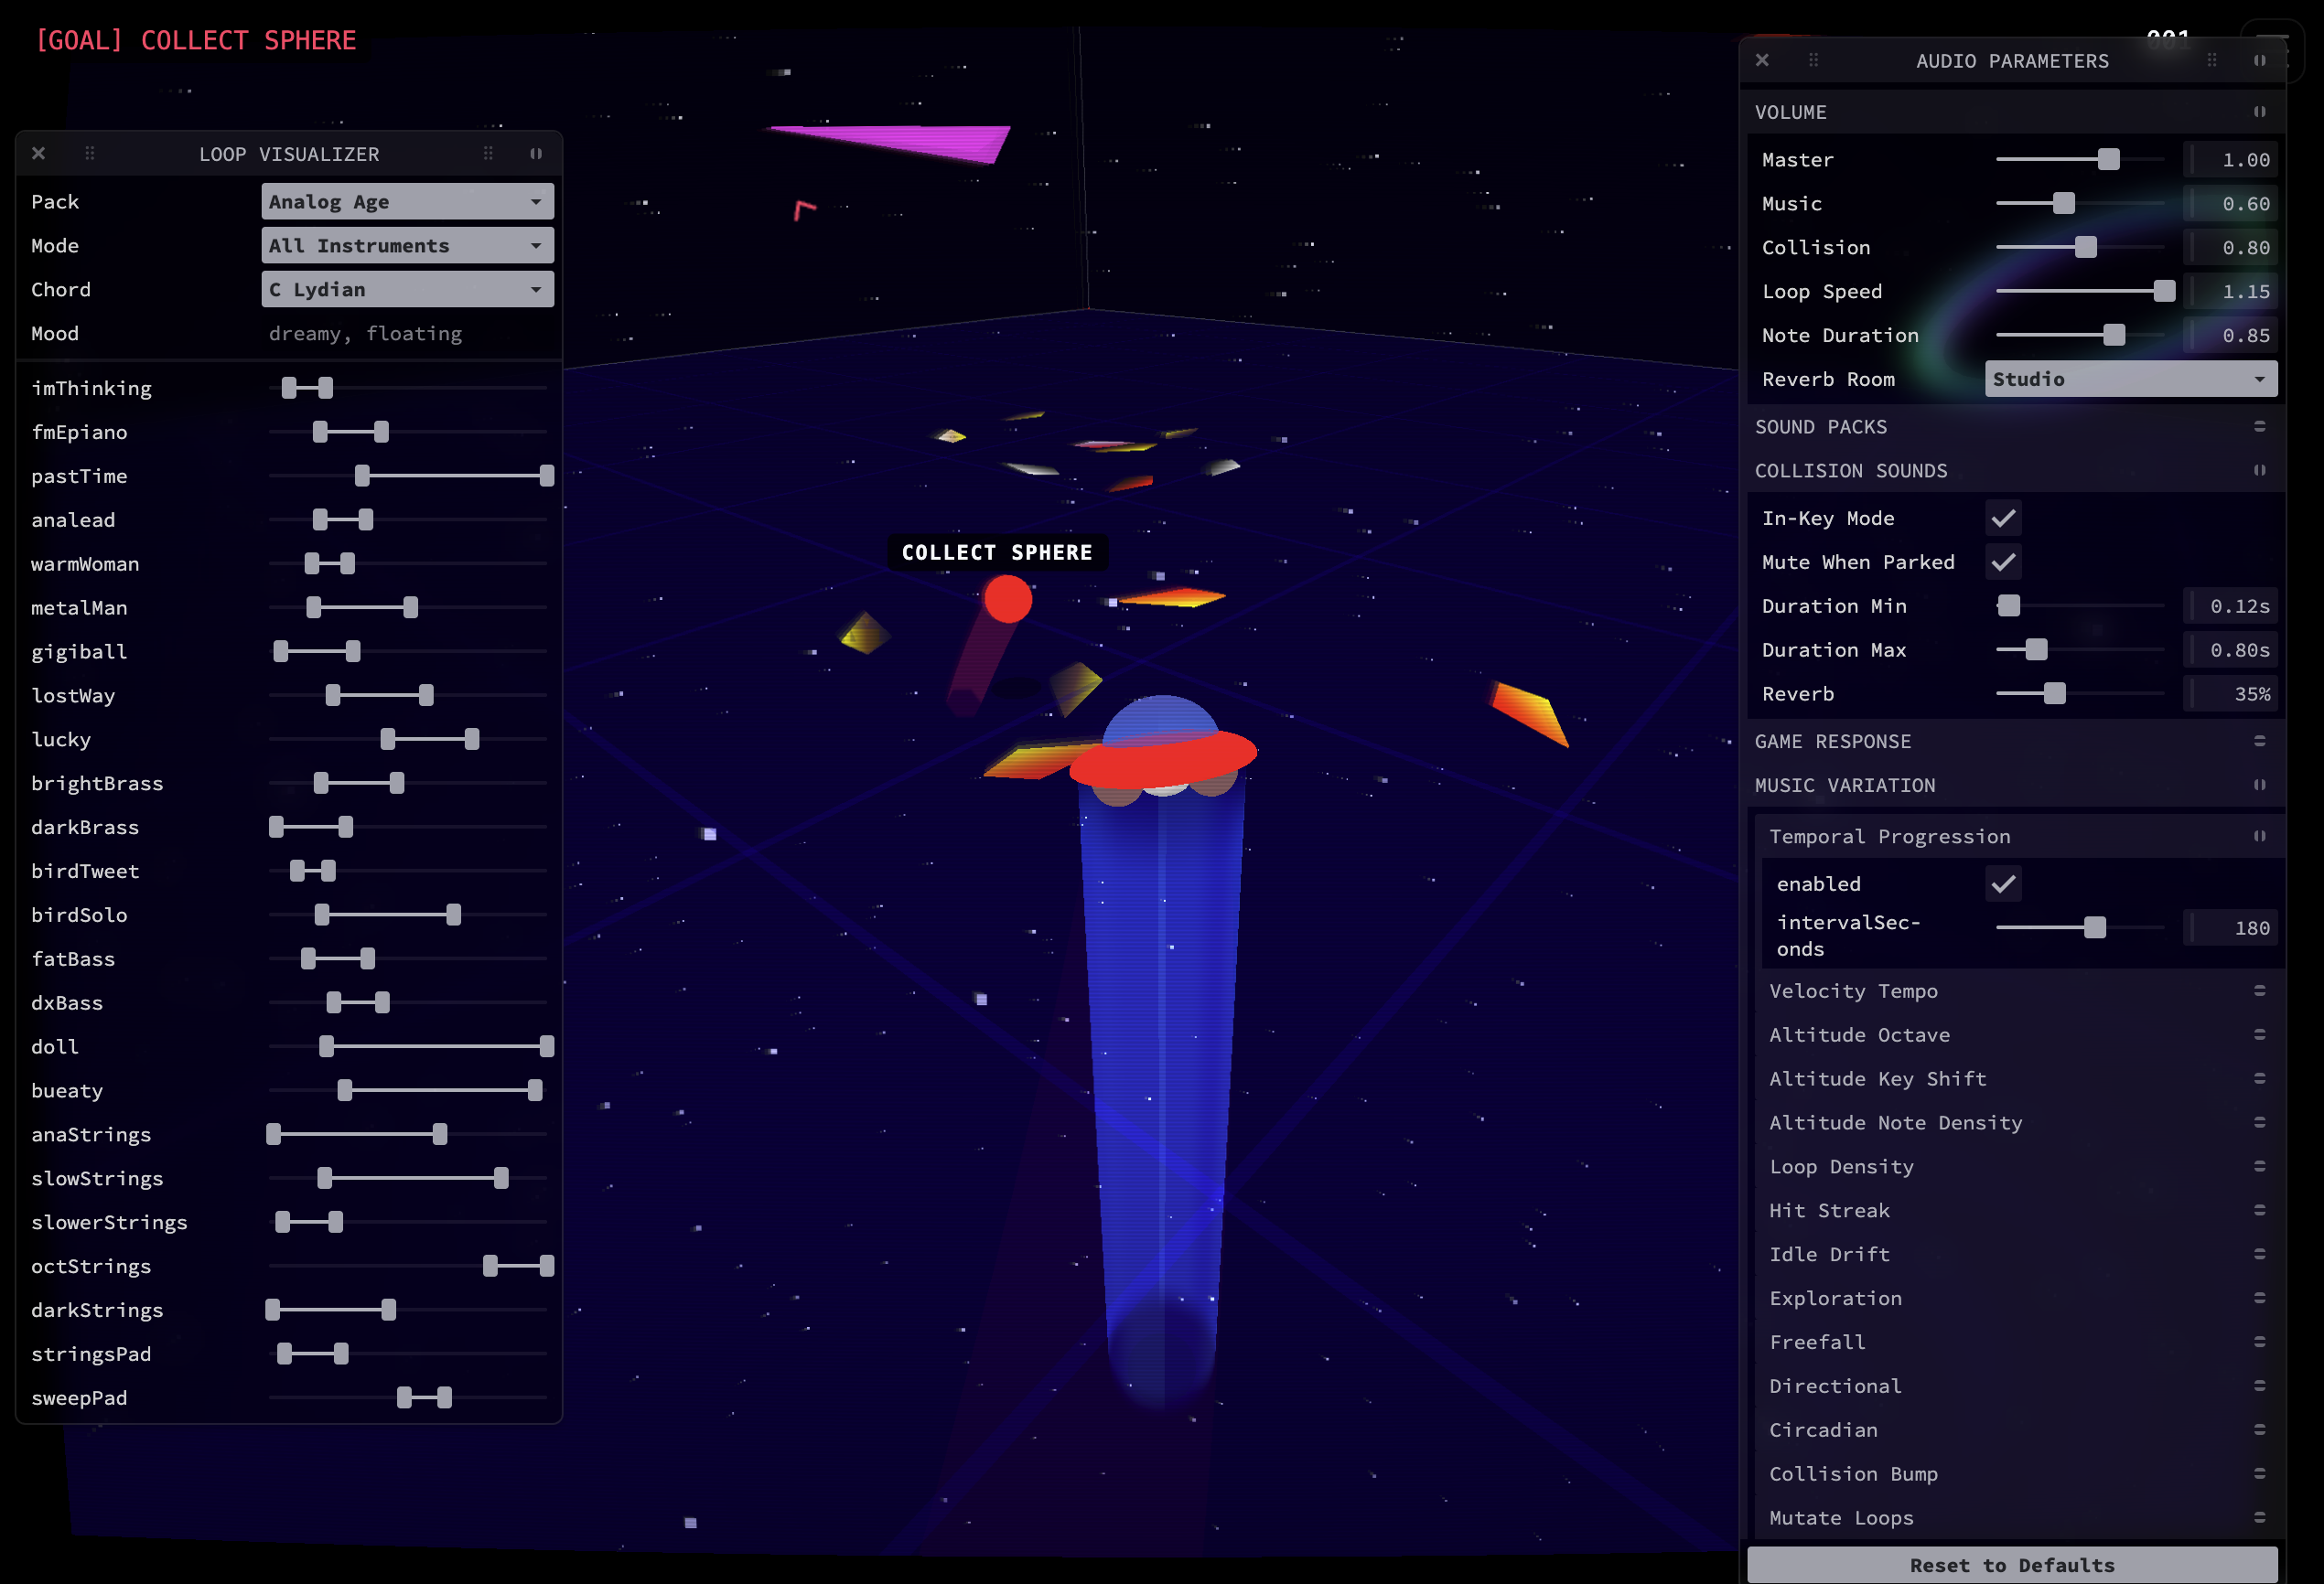The width and height of the screenshot is (2324, 1584).
Task: Click the Loop Speed value field
Action: (2232, 292)
